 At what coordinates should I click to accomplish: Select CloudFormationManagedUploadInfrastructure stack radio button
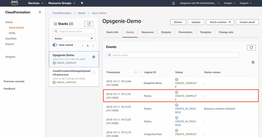94,73
